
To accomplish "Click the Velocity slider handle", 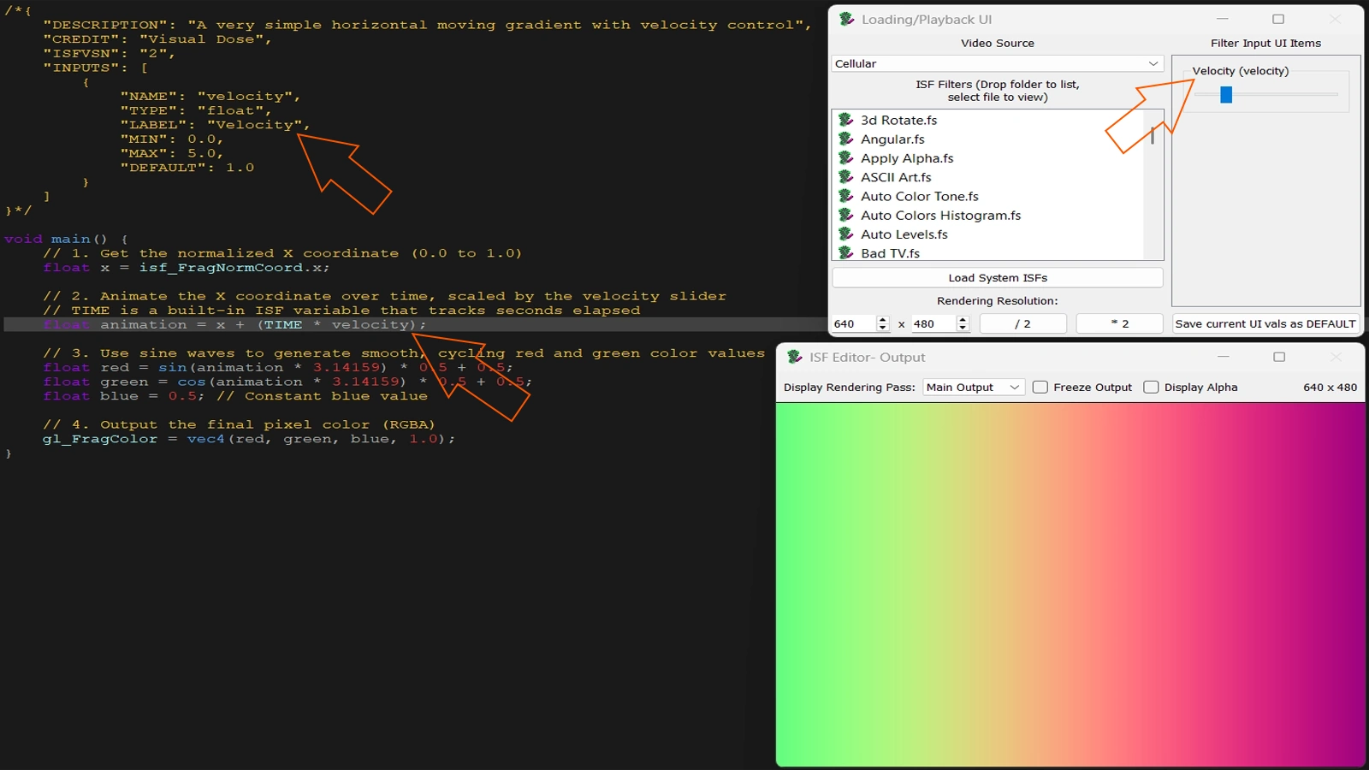I will click(1226, 95).
